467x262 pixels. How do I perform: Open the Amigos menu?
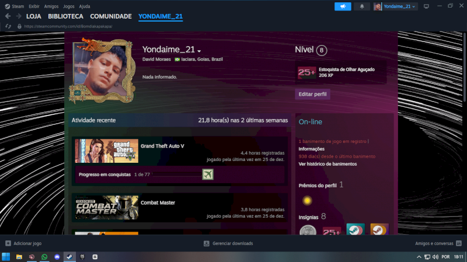coord(51,6)
